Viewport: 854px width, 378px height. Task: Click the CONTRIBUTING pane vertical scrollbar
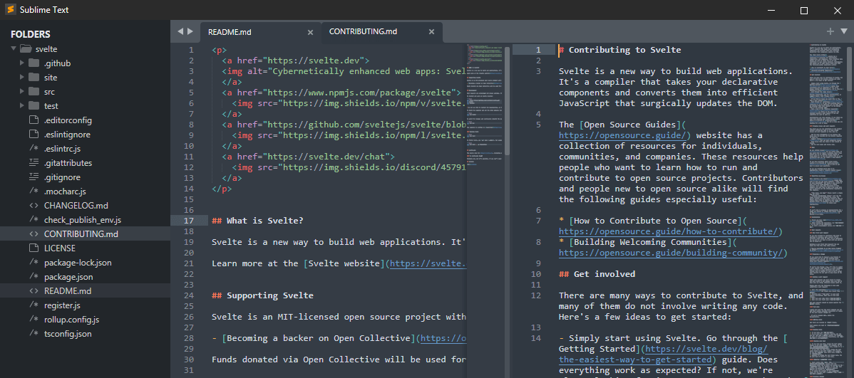[x=850, y=68]
